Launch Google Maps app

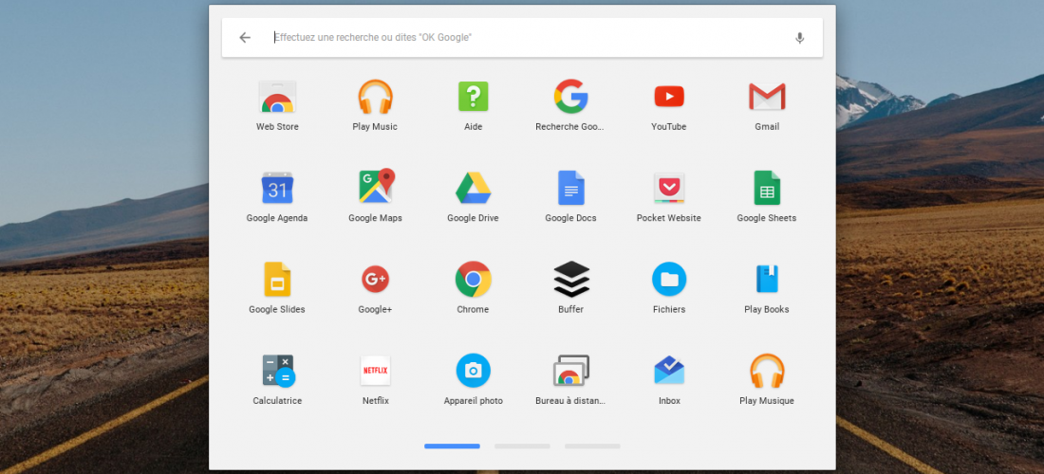[376, 186]
